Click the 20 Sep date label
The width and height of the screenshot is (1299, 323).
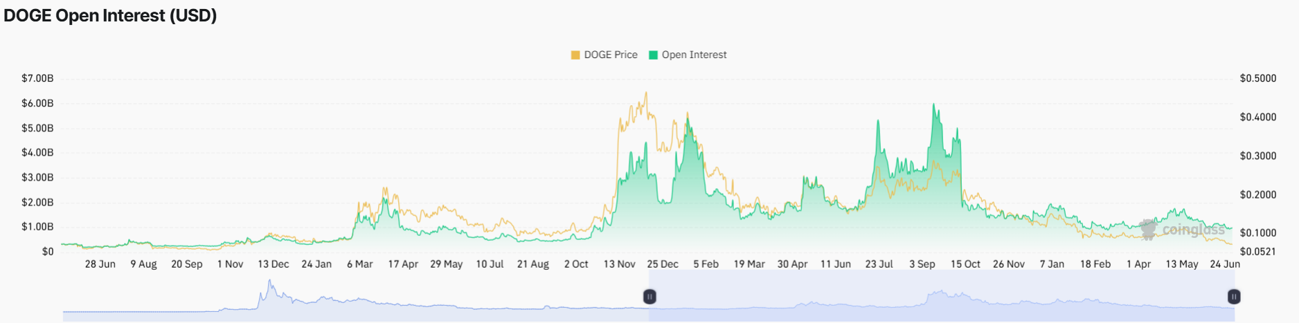coord(187,264)
